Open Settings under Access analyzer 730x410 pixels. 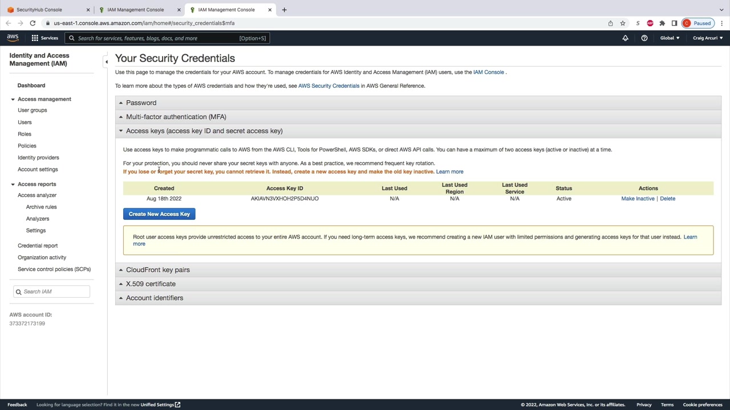coord(36,231)
